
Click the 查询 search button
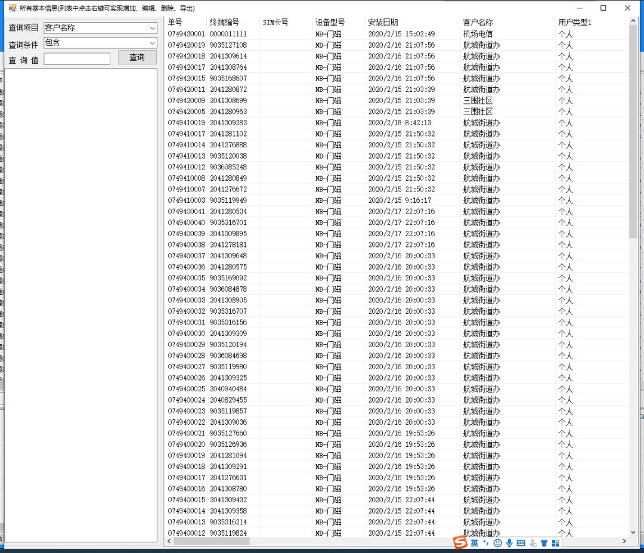(137, 57)
